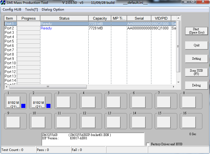The image size is (210, 154).
Task: Enable Factory Driver and HUB checkbox
Action: [148, 144]
